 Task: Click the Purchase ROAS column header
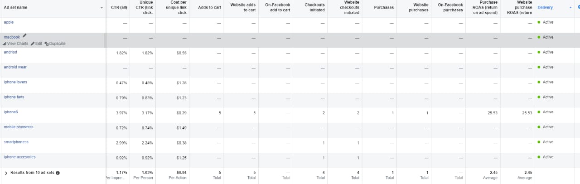pyautogui.click(x=485, y=8)
